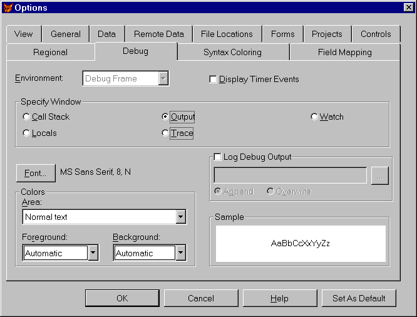Click the Colors group label
This screenshot has height=317, width=417.
(33, 192)
